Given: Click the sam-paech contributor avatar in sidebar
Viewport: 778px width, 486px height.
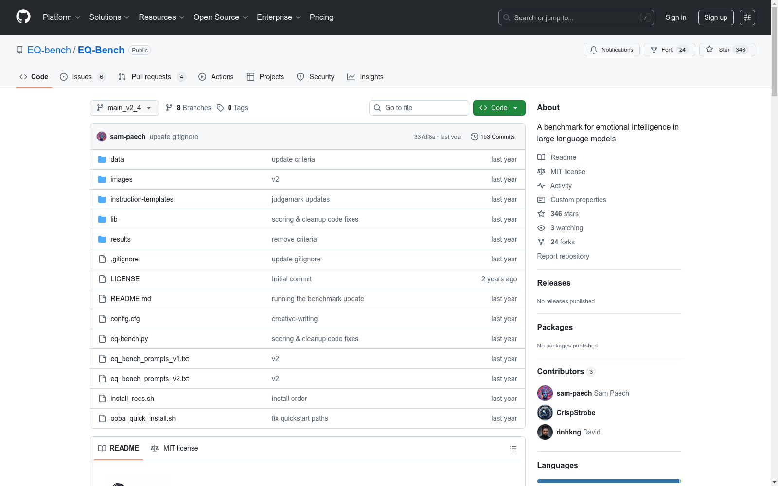Looking at the screenshot, I should [545, 393].
